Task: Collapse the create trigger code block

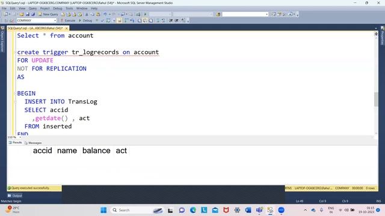Action: [16, 52]
